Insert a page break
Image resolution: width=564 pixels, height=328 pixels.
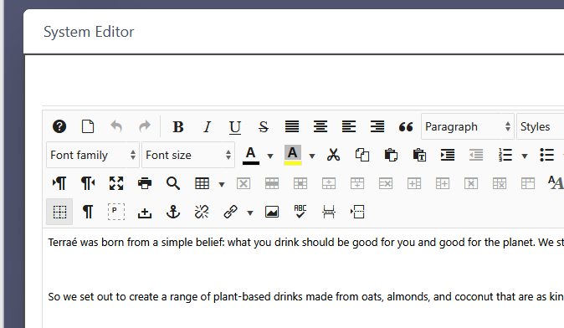click(329, 213)
